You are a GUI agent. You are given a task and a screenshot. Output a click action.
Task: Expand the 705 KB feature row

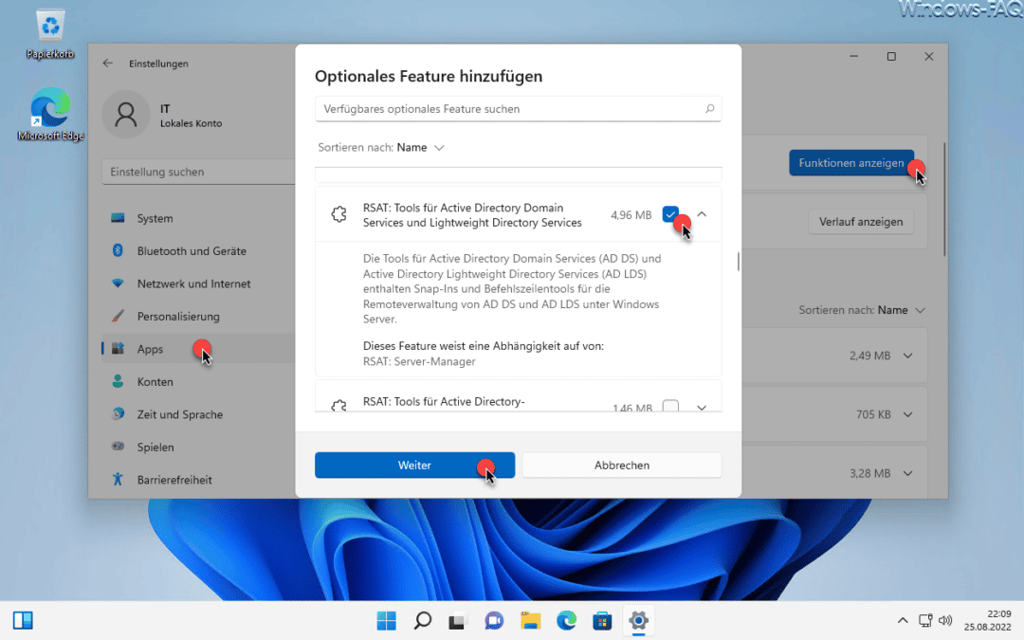point(907,414)
